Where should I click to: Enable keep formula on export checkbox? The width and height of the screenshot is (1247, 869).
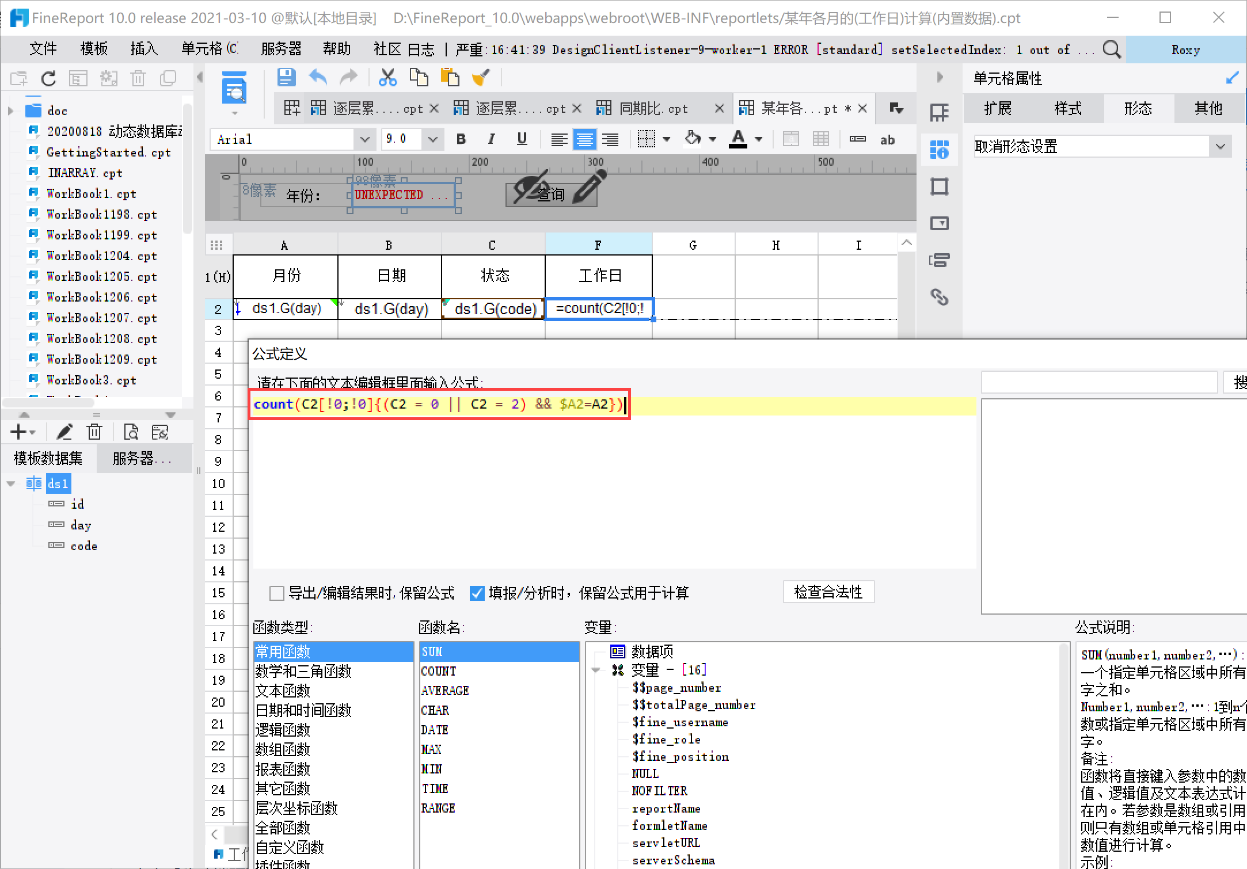(x=277, y=593)
